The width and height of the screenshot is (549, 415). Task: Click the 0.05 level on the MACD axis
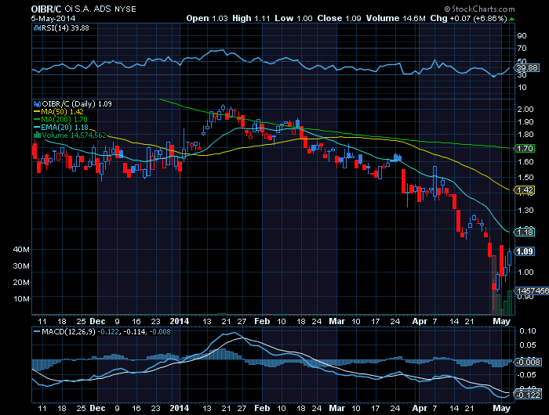tap(528, 345)
